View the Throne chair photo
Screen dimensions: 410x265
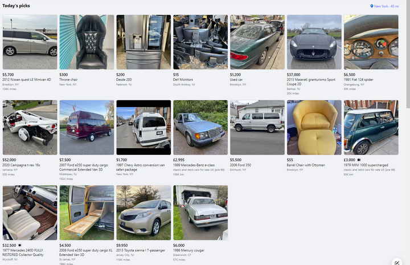tap(87, 42)
